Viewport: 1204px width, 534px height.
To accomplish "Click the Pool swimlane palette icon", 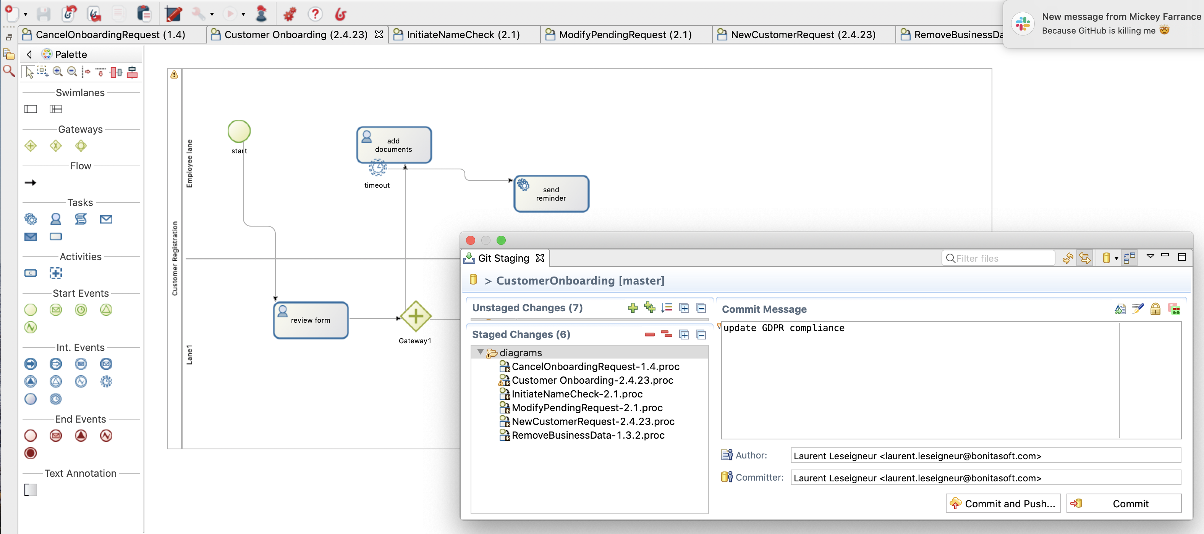I will 31,109.
